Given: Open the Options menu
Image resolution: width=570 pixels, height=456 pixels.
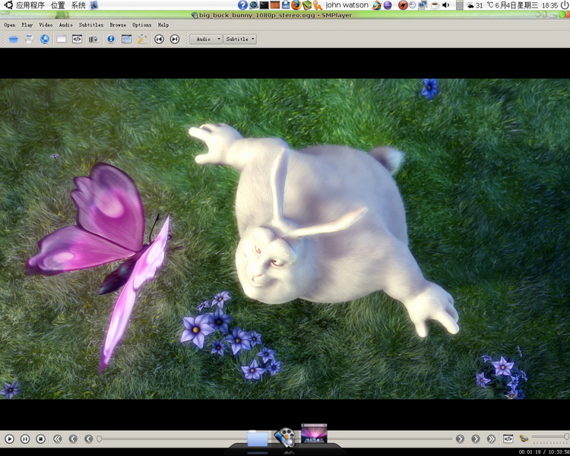Looking at the screenshot, I should point(142,25).
